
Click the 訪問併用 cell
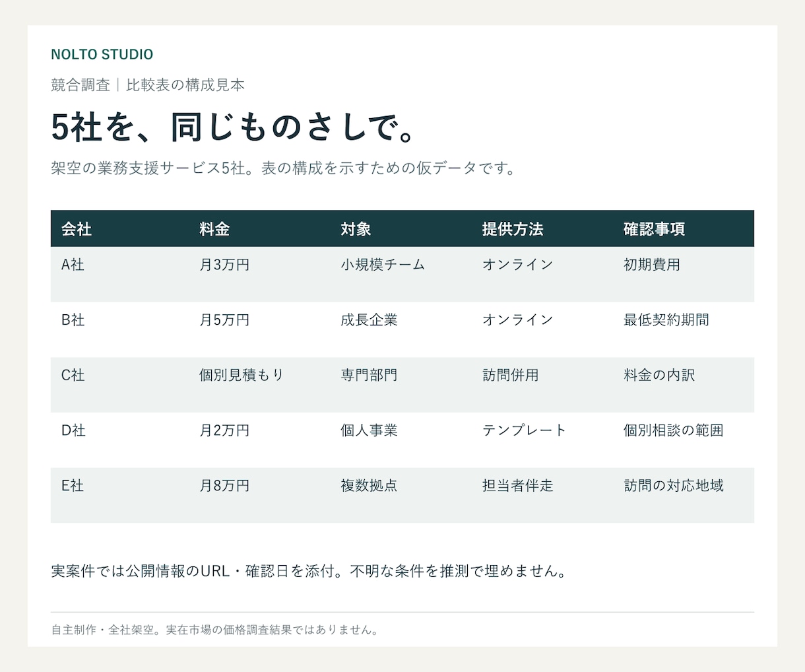coord(511,375)
